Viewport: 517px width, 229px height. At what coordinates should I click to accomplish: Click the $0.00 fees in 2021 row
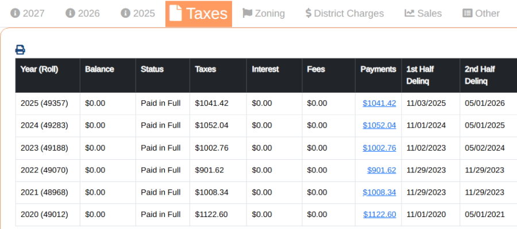(317, 192)
